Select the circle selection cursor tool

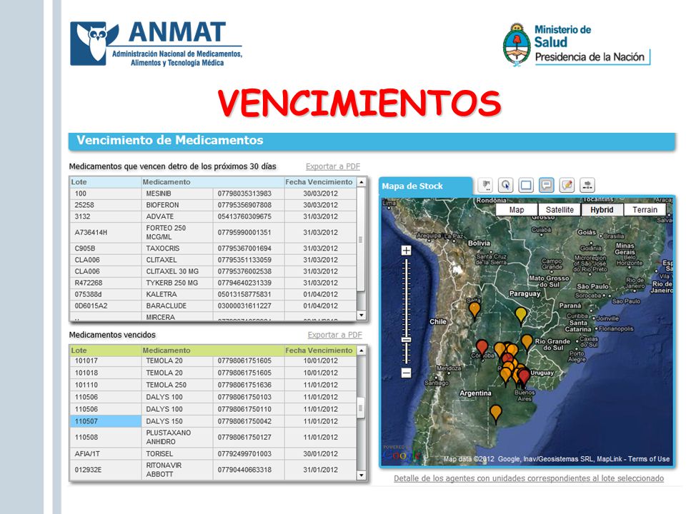click(506, 186)
